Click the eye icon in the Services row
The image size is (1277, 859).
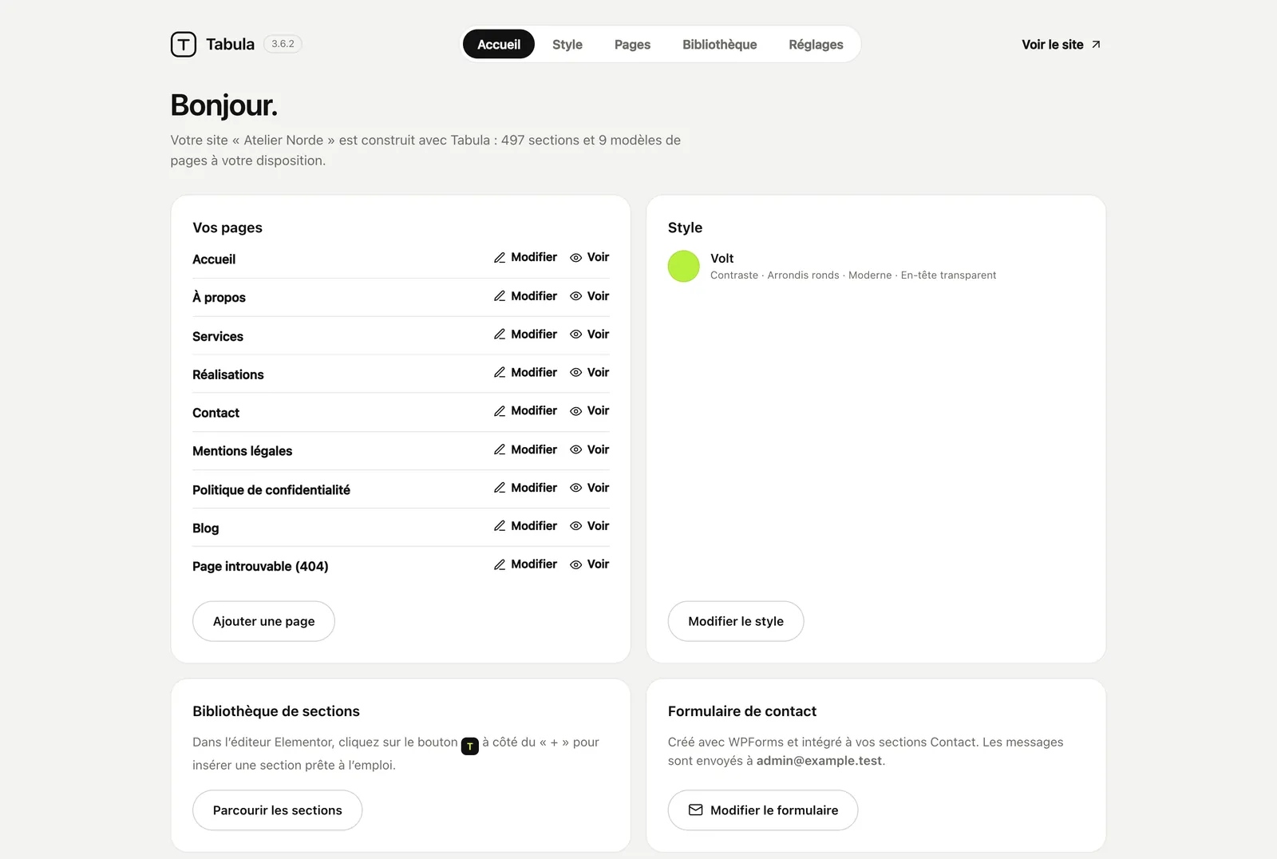(x=575, y=334)
